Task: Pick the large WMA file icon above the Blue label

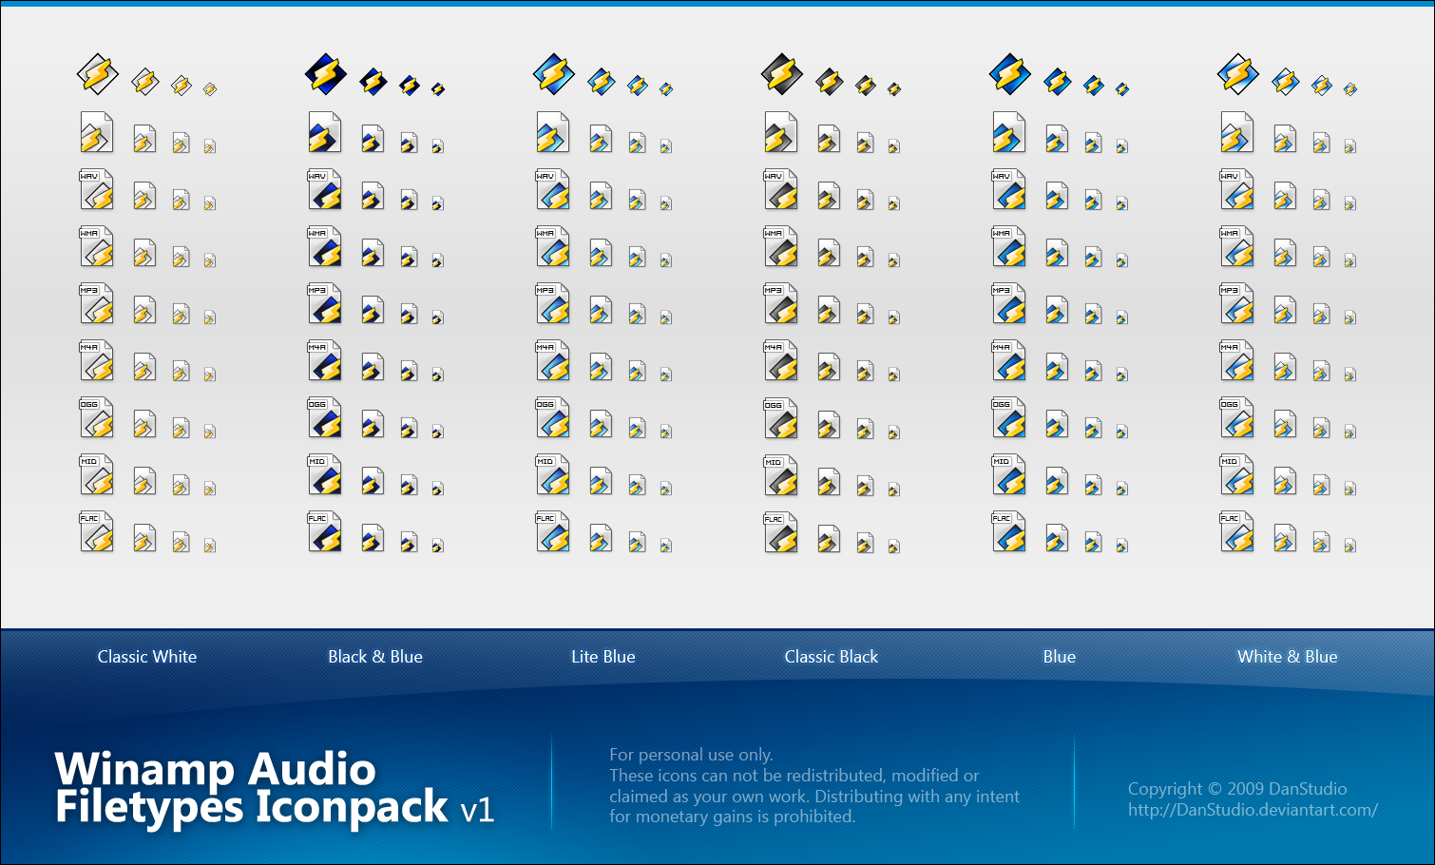Action: 1009,246
